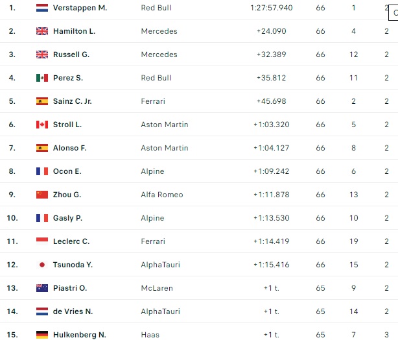The image size is (398, 340).
Task: Open Alonso F. driver profile
Action: (69, 148)
